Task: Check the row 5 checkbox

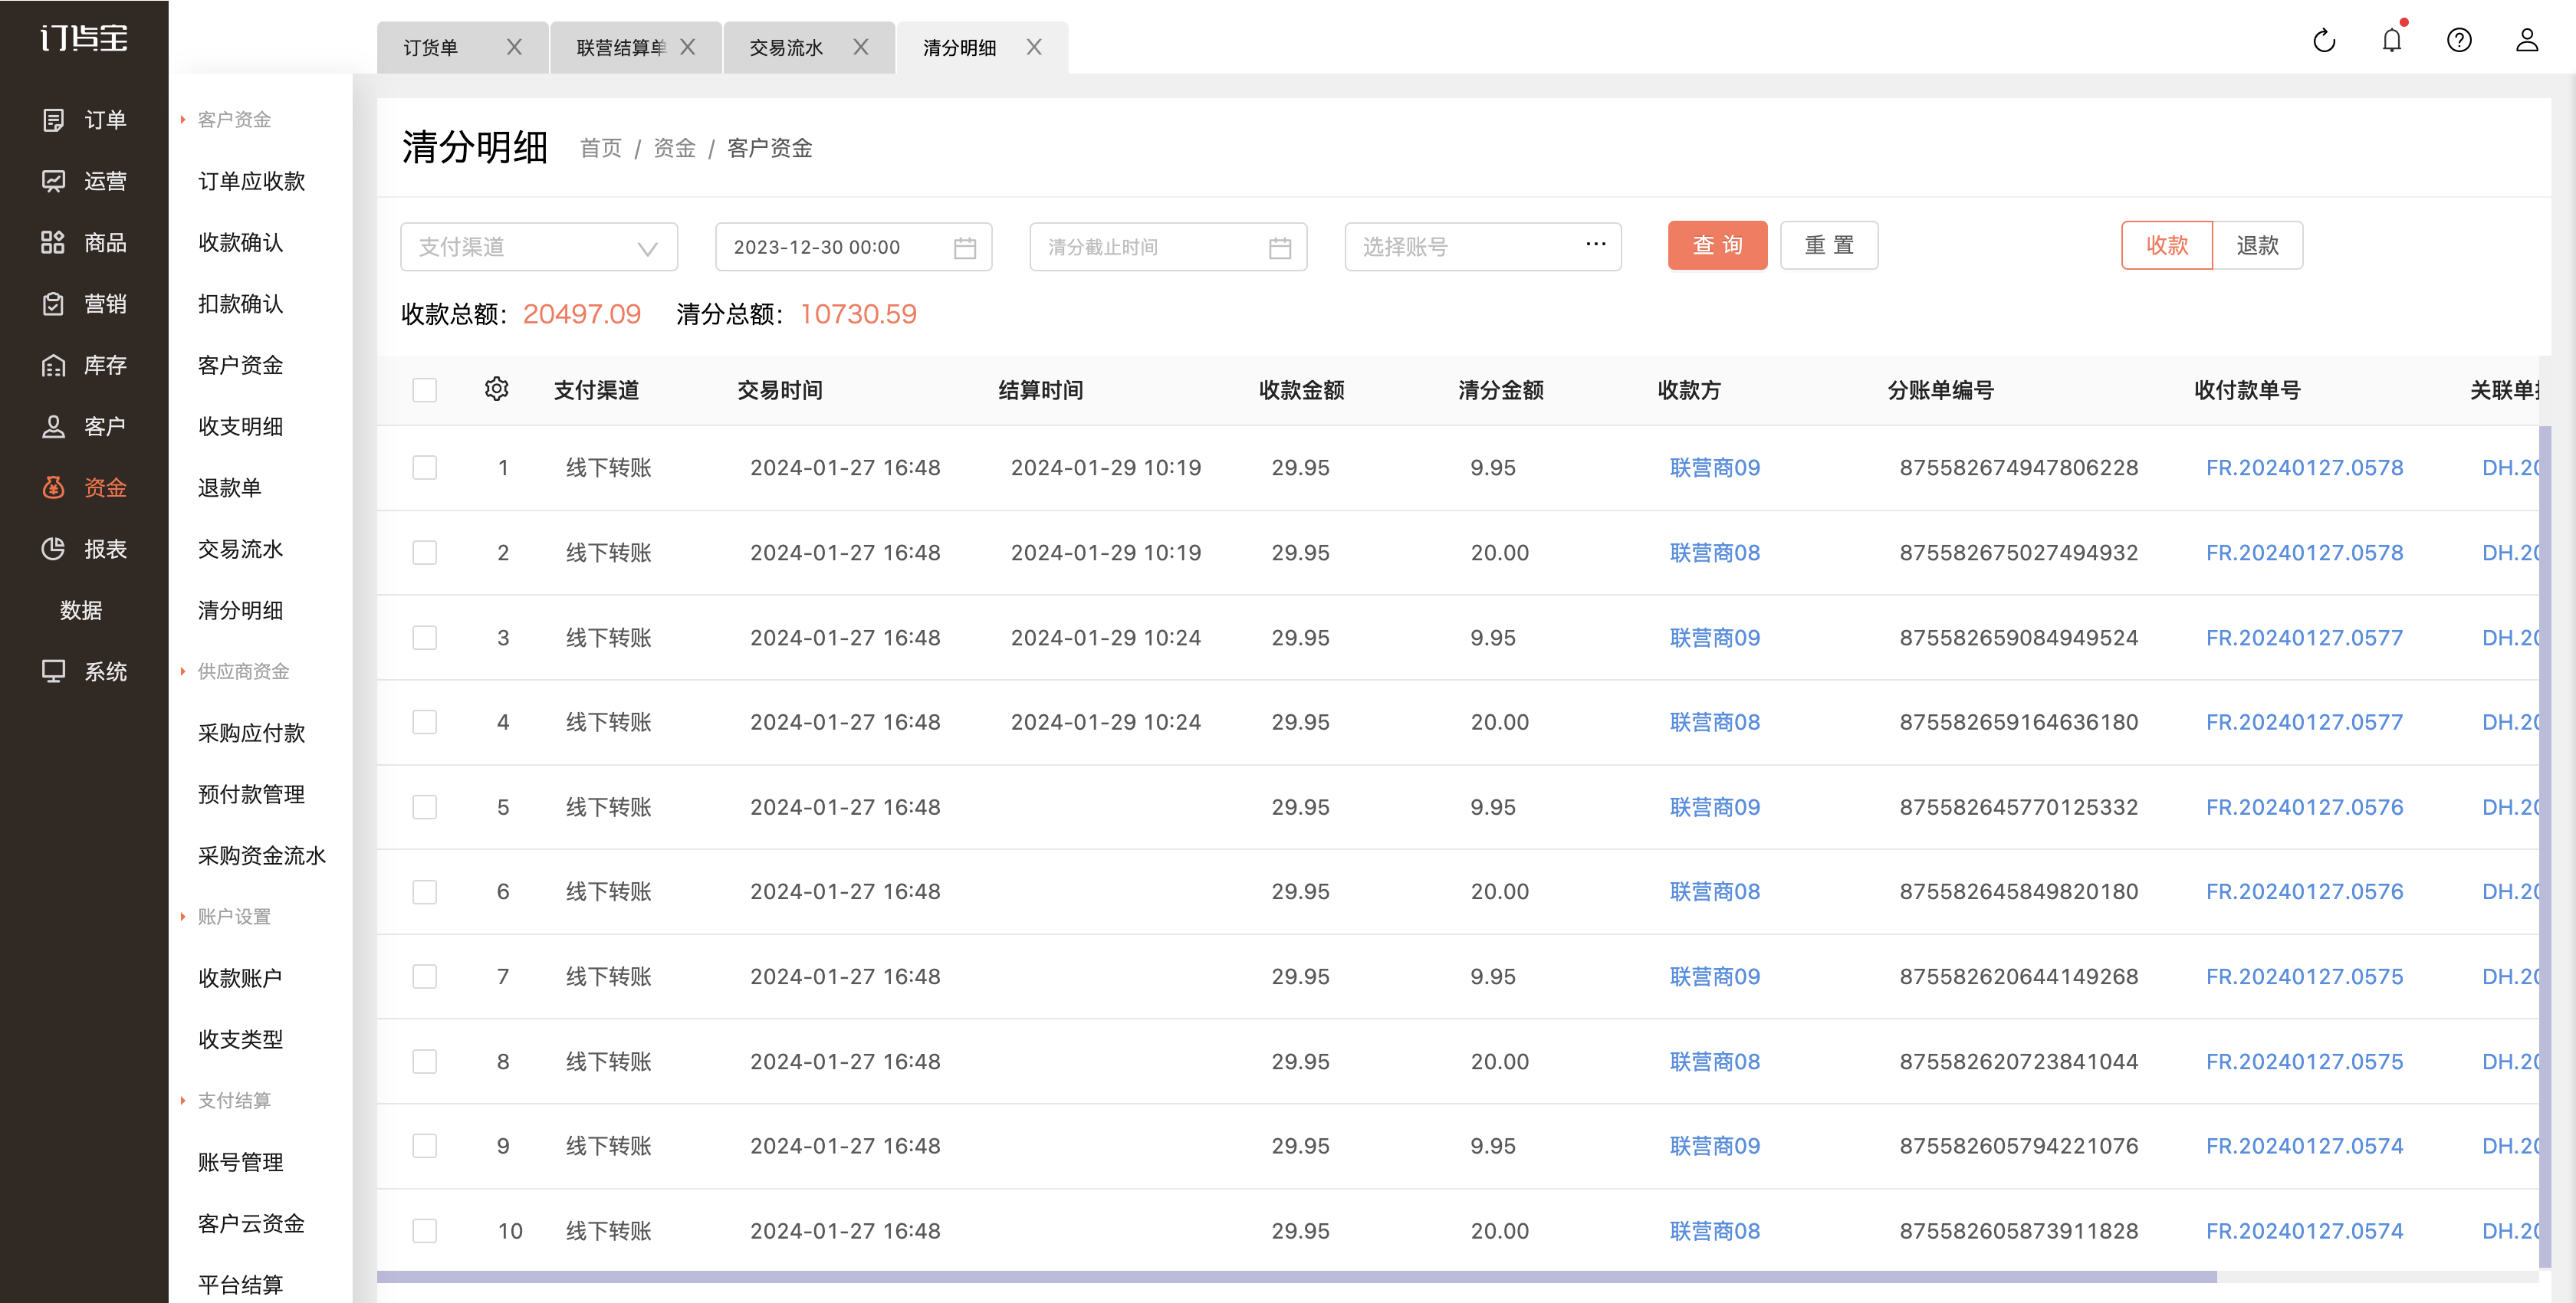Action: [x=425, y=807]
